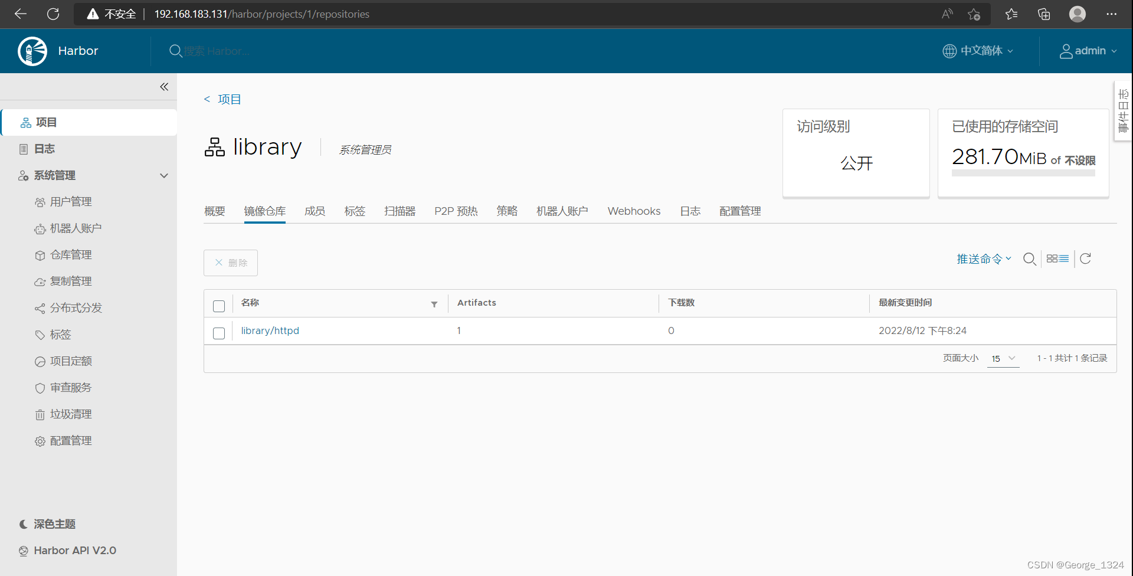Click the Artifacts column header
Screen dimensions: 1133x576
point(477,303)
